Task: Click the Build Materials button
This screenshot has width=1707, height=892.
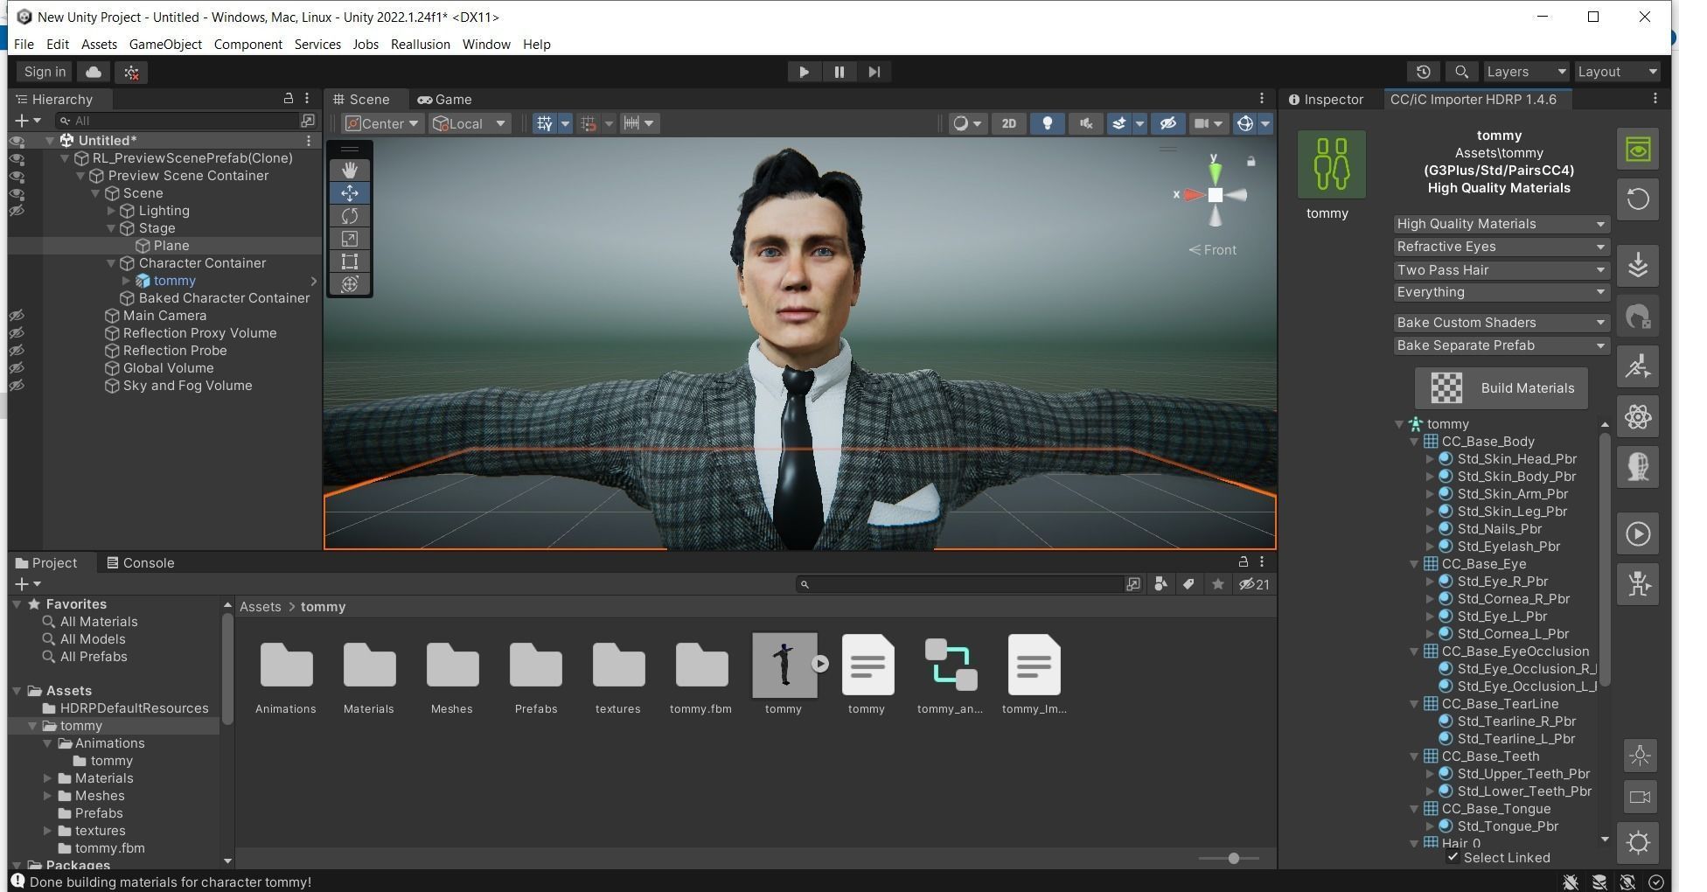Action: coord(1501,388)
